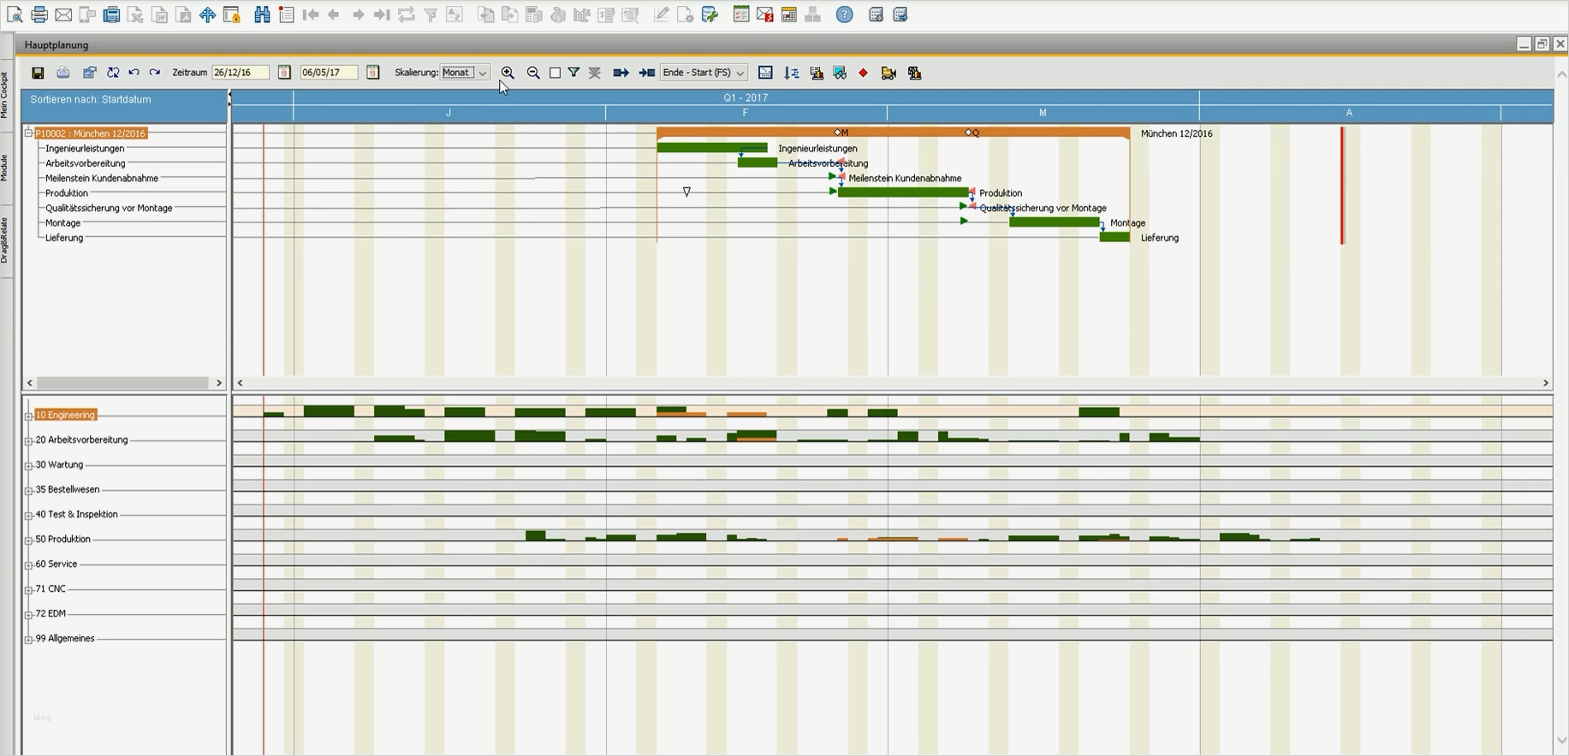
Task: Expand the 71 CNC resource group
Action: 28,590
